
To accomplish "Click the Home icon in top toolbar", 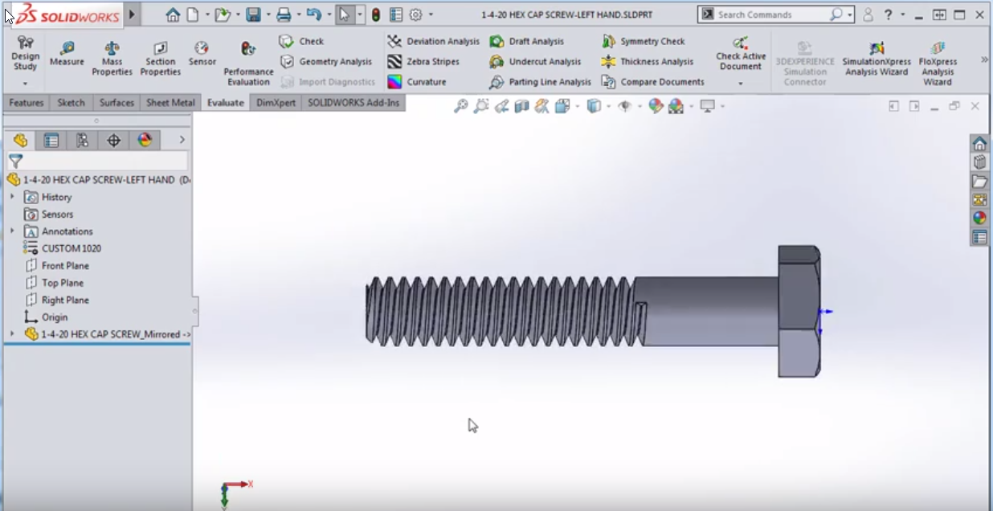I will pos(173,14).
